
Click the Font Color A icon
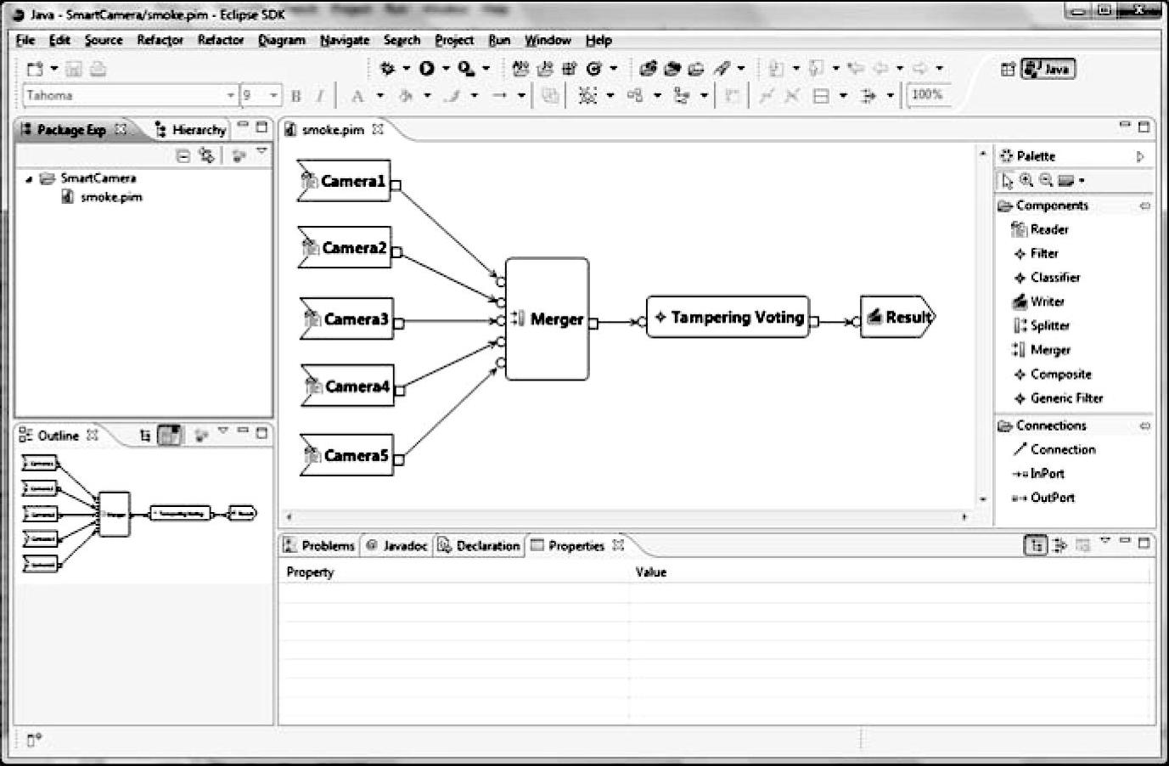click(357, 96)
